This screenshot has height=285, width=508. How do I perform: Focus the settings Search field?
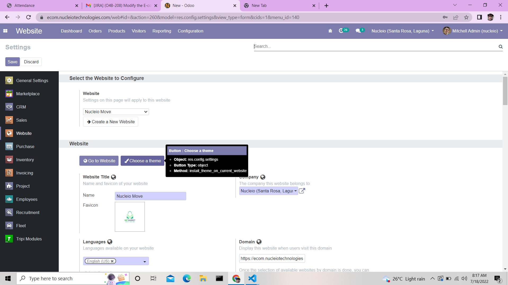376,46
